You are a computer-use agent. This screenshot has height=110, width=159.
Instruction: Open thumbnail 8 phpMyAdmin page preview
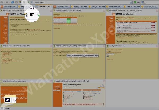click(x=79, y=95)
